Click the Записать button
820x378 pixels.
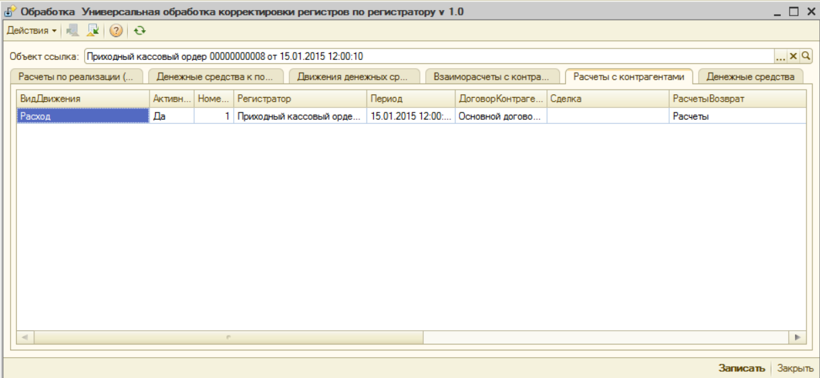[x=741, y=368]
